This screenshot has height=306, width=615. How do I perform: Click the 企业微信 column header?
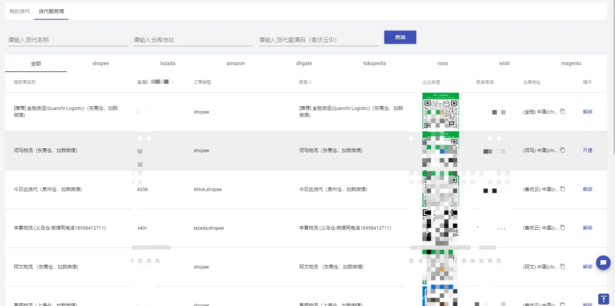pyautogui.click(x=431, y=82)
